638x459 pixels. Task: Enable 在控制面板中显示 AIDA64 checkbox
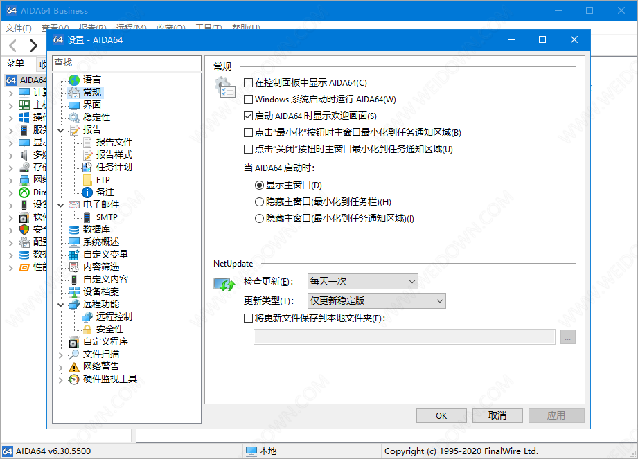tap(248, 83)
